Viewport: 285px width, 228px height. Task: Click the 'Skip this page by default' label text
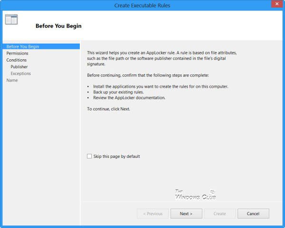click(x=116, y=156)
